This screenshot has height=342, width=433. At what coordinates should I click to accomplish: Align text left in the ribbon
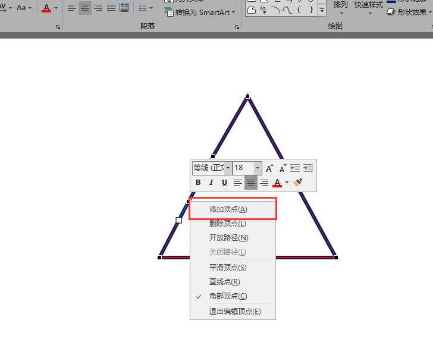click(x=72, y=8)
